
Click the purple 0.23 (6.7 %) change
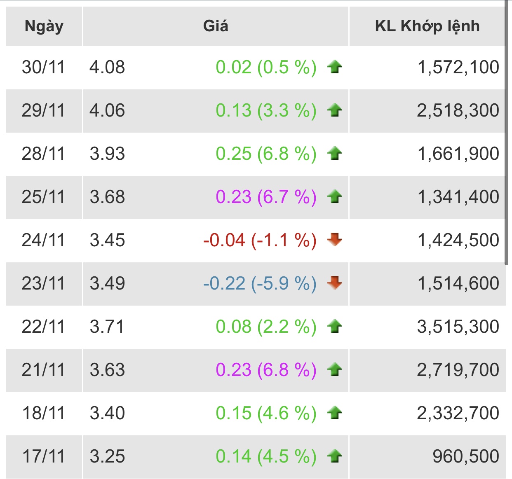click(x=266, y=197)
